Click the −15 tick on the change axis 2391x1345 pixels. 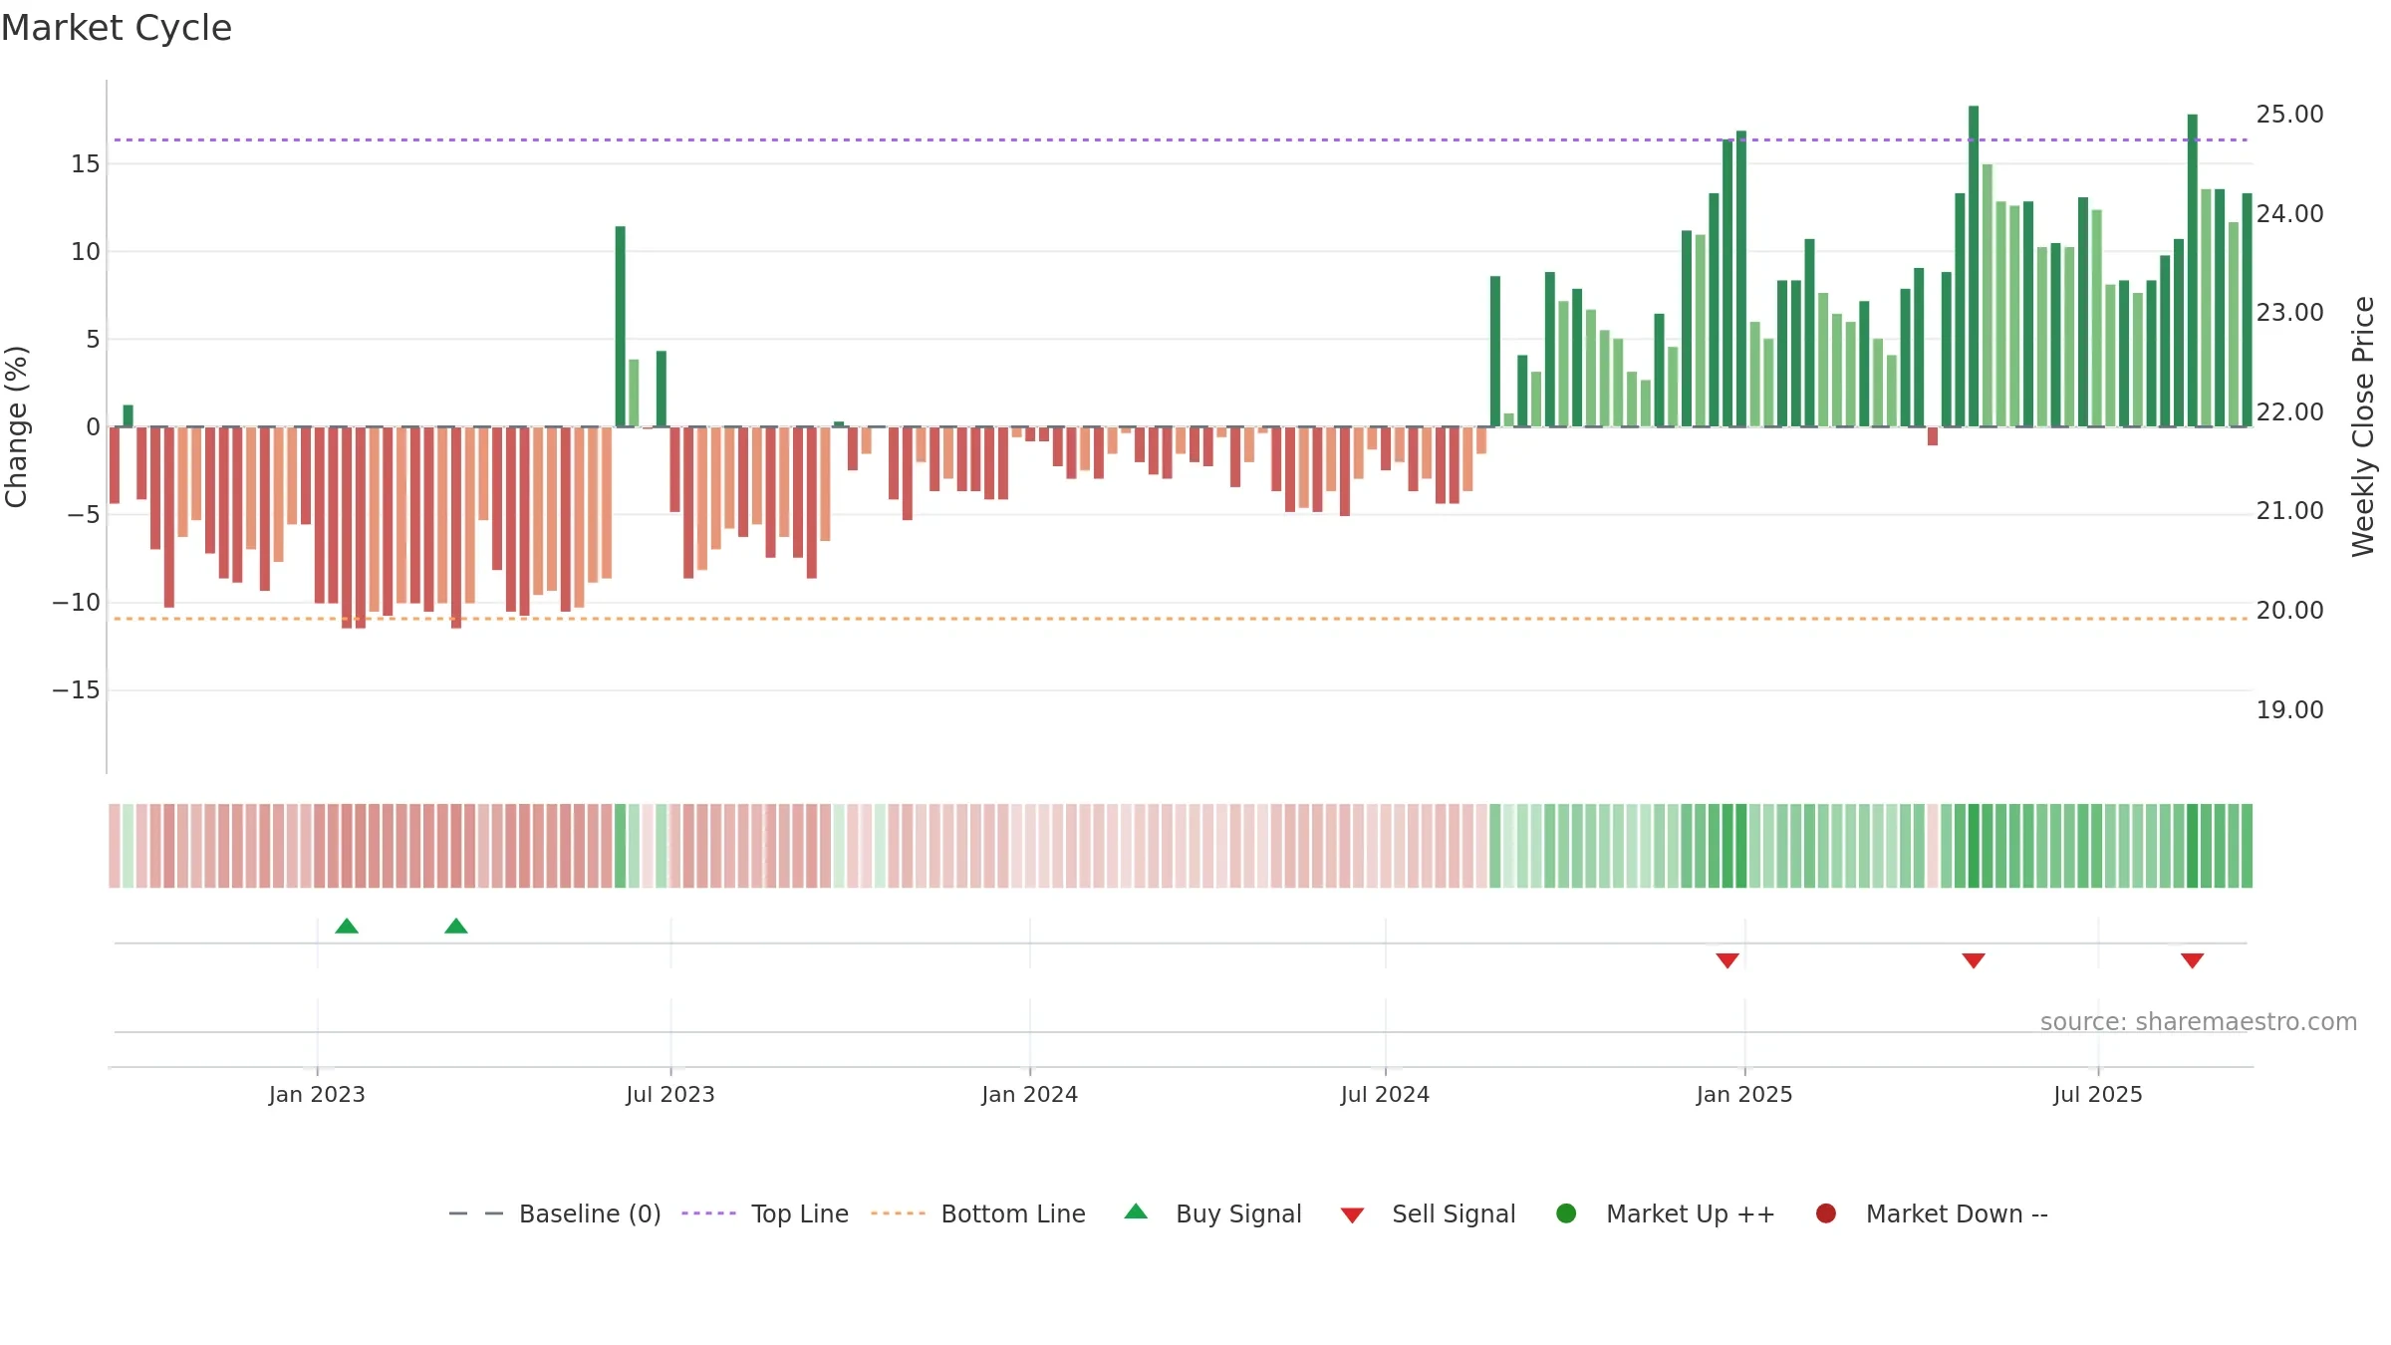click(x=77, y=690)
